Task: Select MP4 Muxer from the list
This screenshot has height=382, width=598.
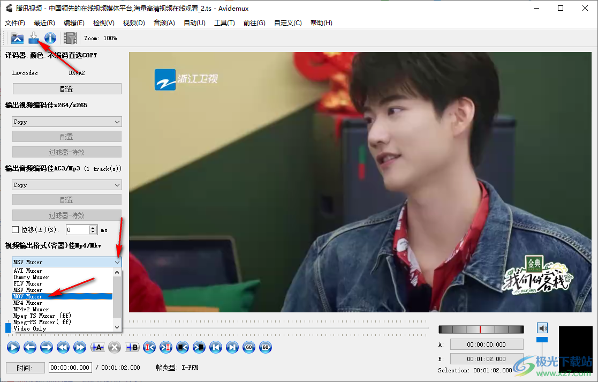Action: (28, 303)
